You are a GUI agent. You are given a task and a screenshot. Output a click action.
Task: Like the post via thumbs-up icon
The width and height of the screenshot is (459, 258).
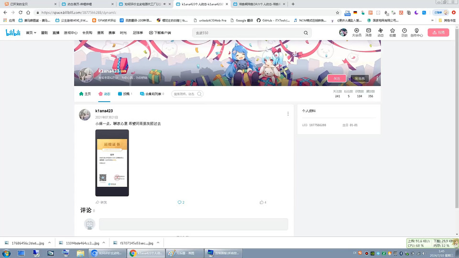pyautogui.click(x=262, y=202)
